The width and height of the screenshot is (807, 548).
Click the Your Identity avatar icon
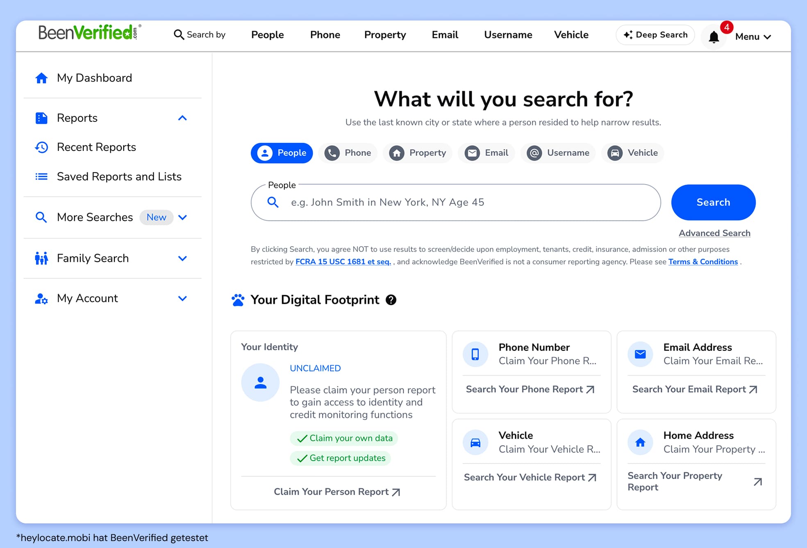click(260, 382)
